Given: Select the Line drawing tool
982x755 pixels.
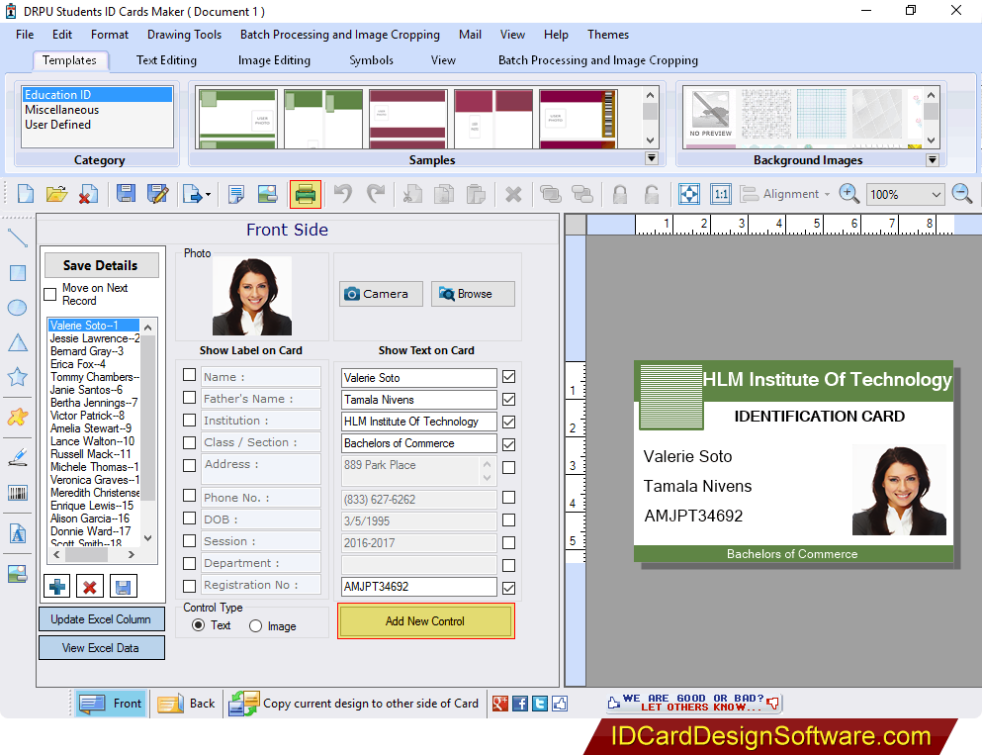Looking at the screenshot, I should pos(16,236).
